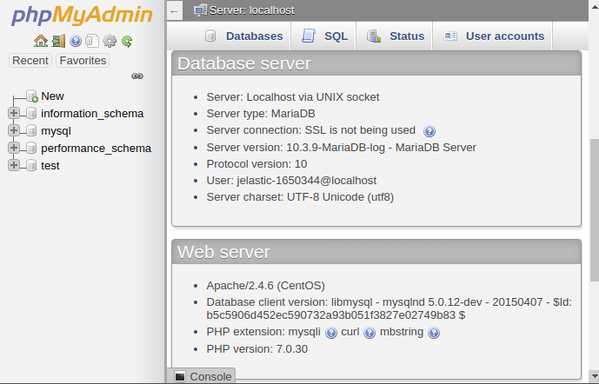The height and width of the screenshot is (384, 599).
Task: Go to the User accounts tab
Action: 493,36
